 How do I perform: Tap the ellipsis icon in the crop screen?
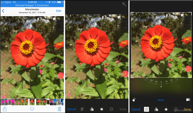pos(176,109)
